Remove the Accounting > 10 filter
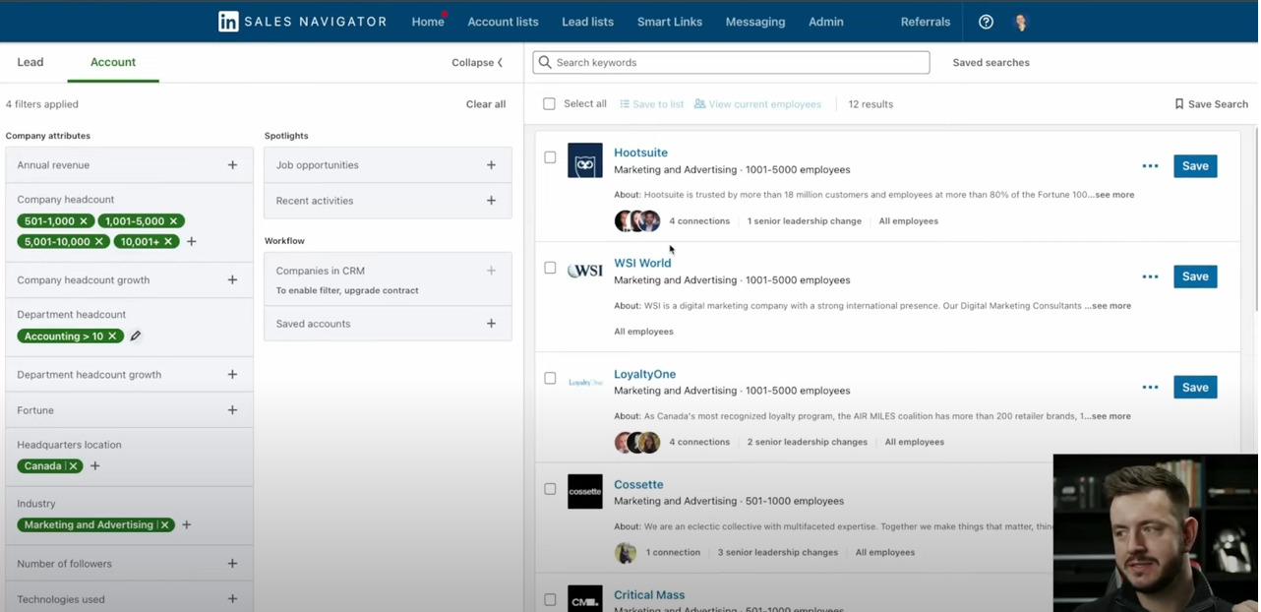The image size is (1261, 612). [x=112, y=337]
